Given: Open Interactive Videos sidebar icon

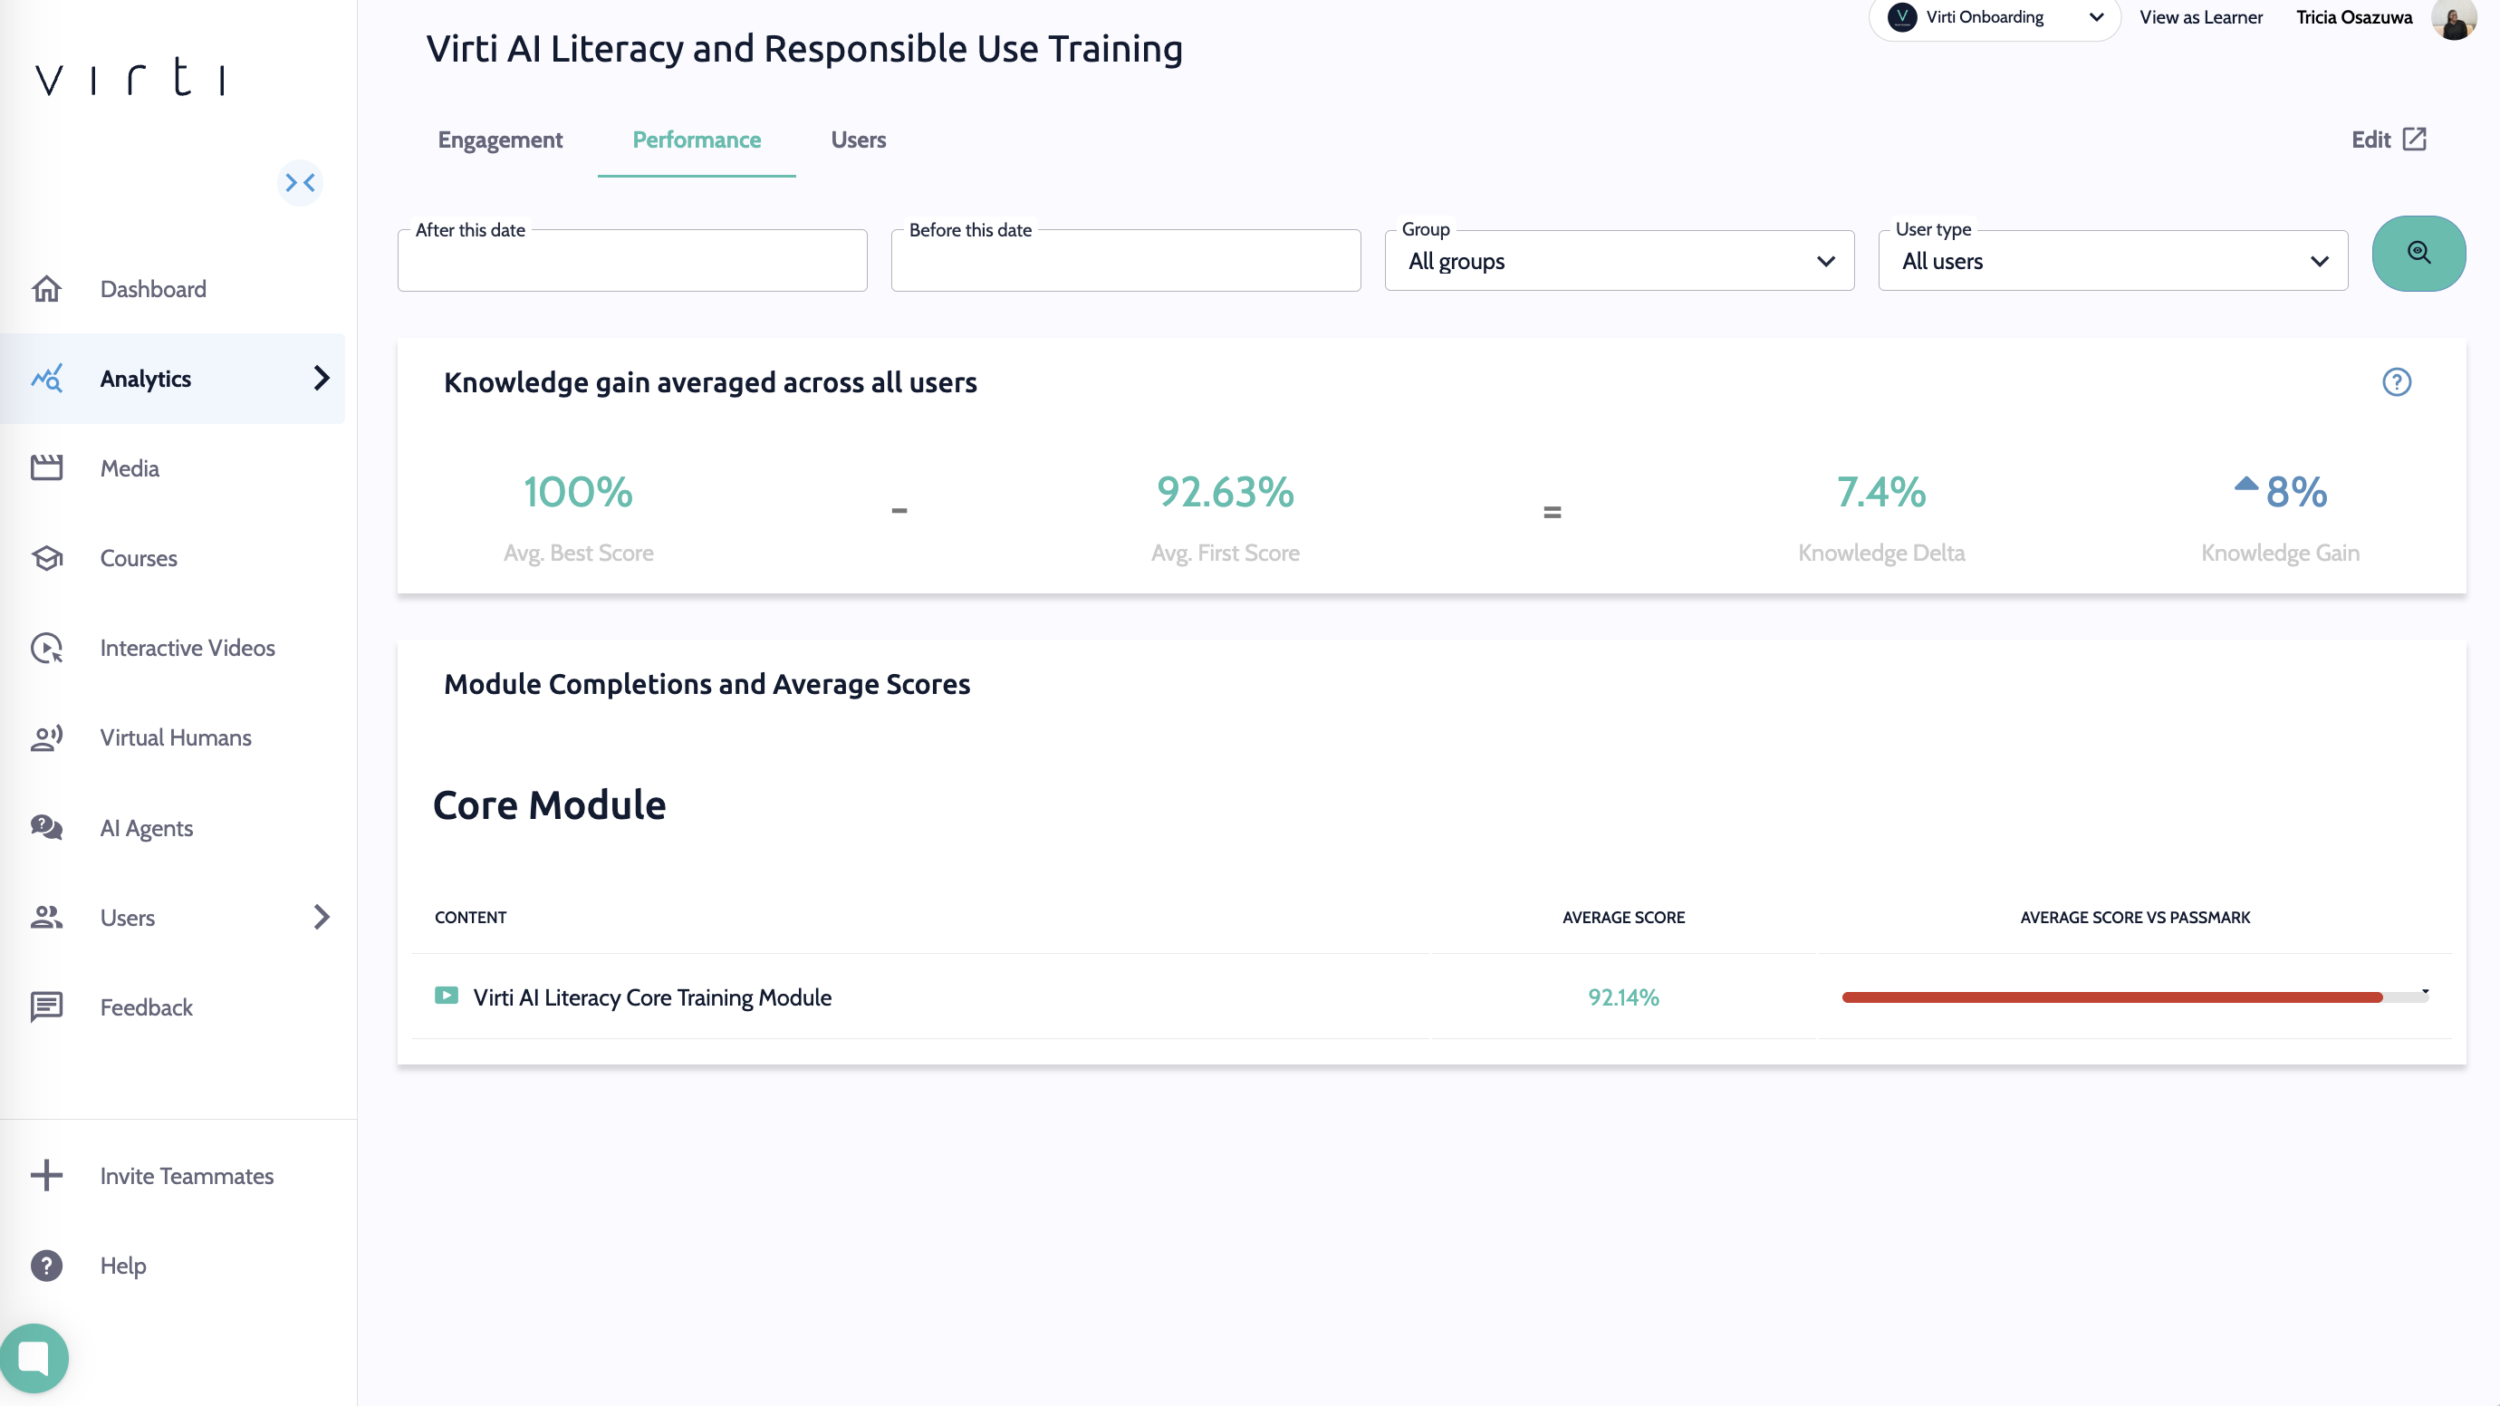Looking at the screenshot, I should pyautogui.click(x=46, y=648).
